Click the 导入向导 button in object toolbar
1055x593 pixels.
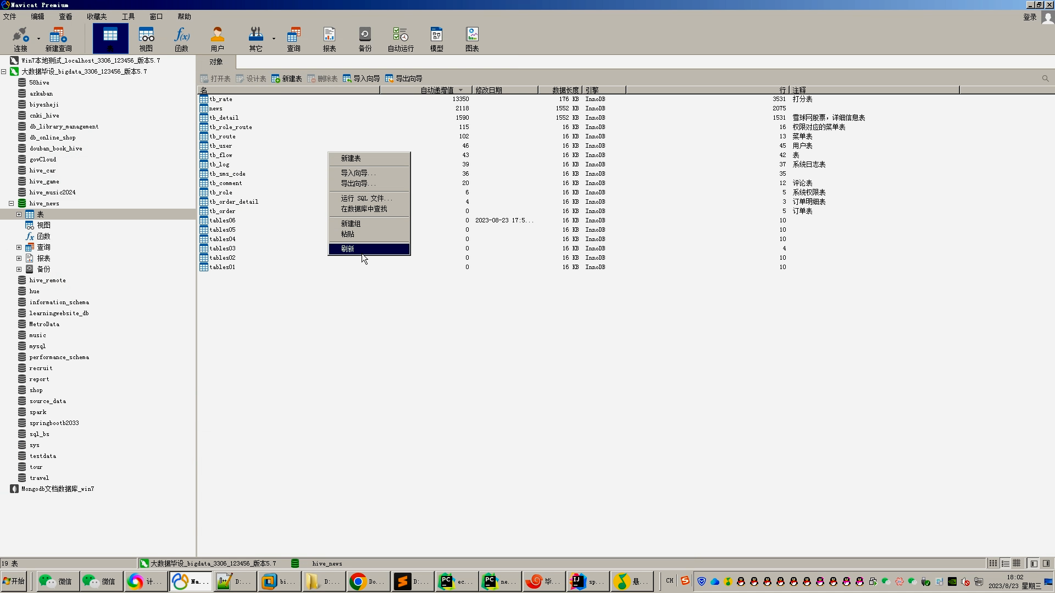362,79
